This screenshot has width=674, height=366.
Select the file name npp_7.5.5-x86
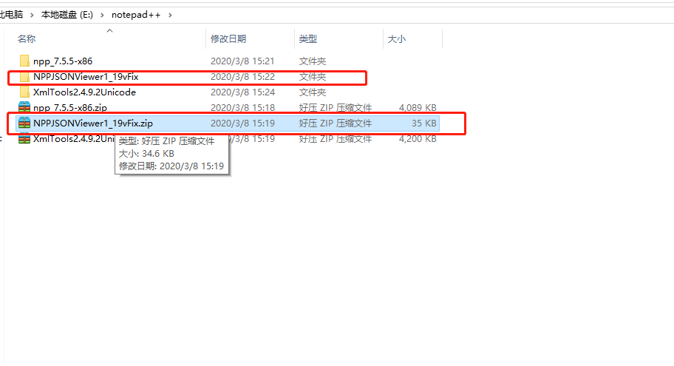[x=63, y=61]
